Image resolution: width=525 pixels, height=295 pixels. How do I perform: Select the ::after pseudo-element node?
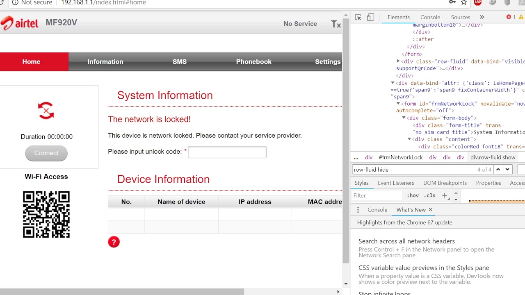point(423,39)
